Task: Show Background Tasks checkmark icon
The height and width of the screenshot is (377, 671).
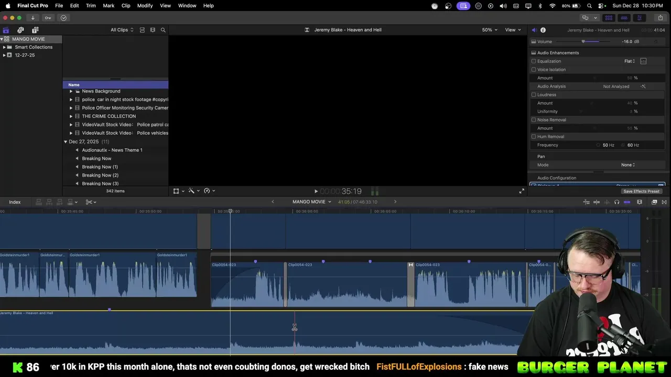Action: point(63,18)
